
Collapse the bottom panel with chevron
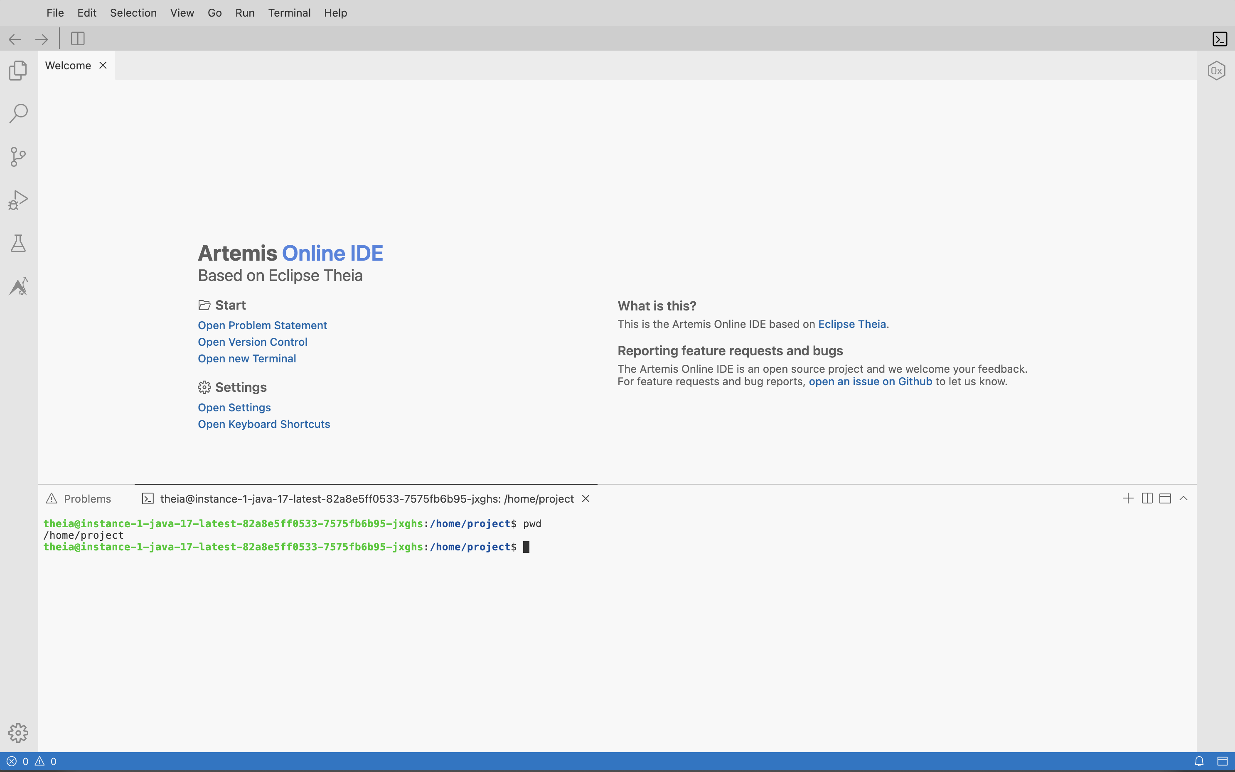1183,498
